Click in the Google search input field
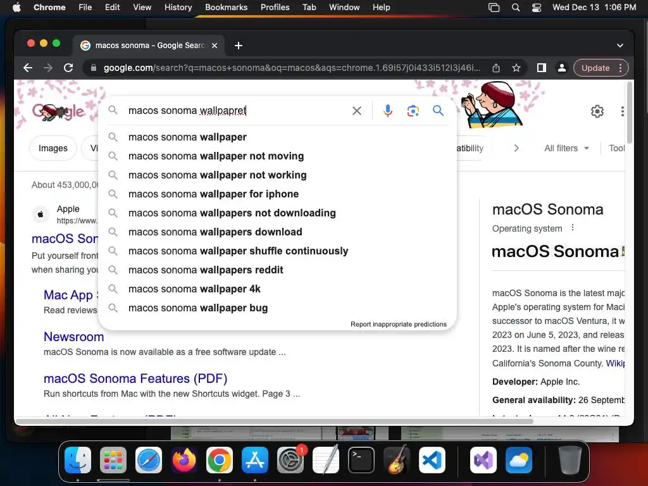 coord(237,110)
